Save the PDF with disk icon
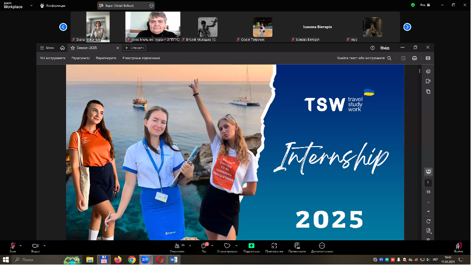Image resolution: width=471 pixels, height=265 pixels. pos(404,58)
